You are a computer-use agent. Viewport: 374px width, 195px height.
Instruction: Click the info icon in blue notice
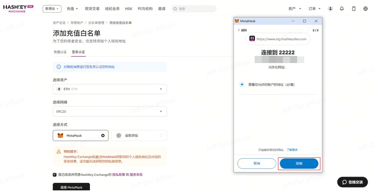(x=58, y=67)
